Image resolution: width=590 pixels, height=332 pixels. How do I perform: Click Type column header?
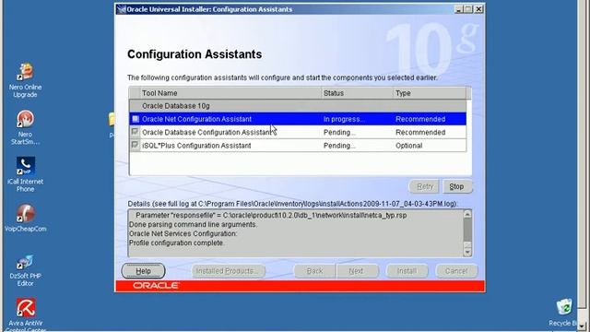tap(430, 93)
